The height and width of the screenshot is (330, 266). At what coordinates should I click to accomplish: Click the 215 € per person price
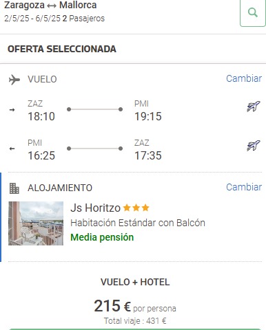point(135,306)
